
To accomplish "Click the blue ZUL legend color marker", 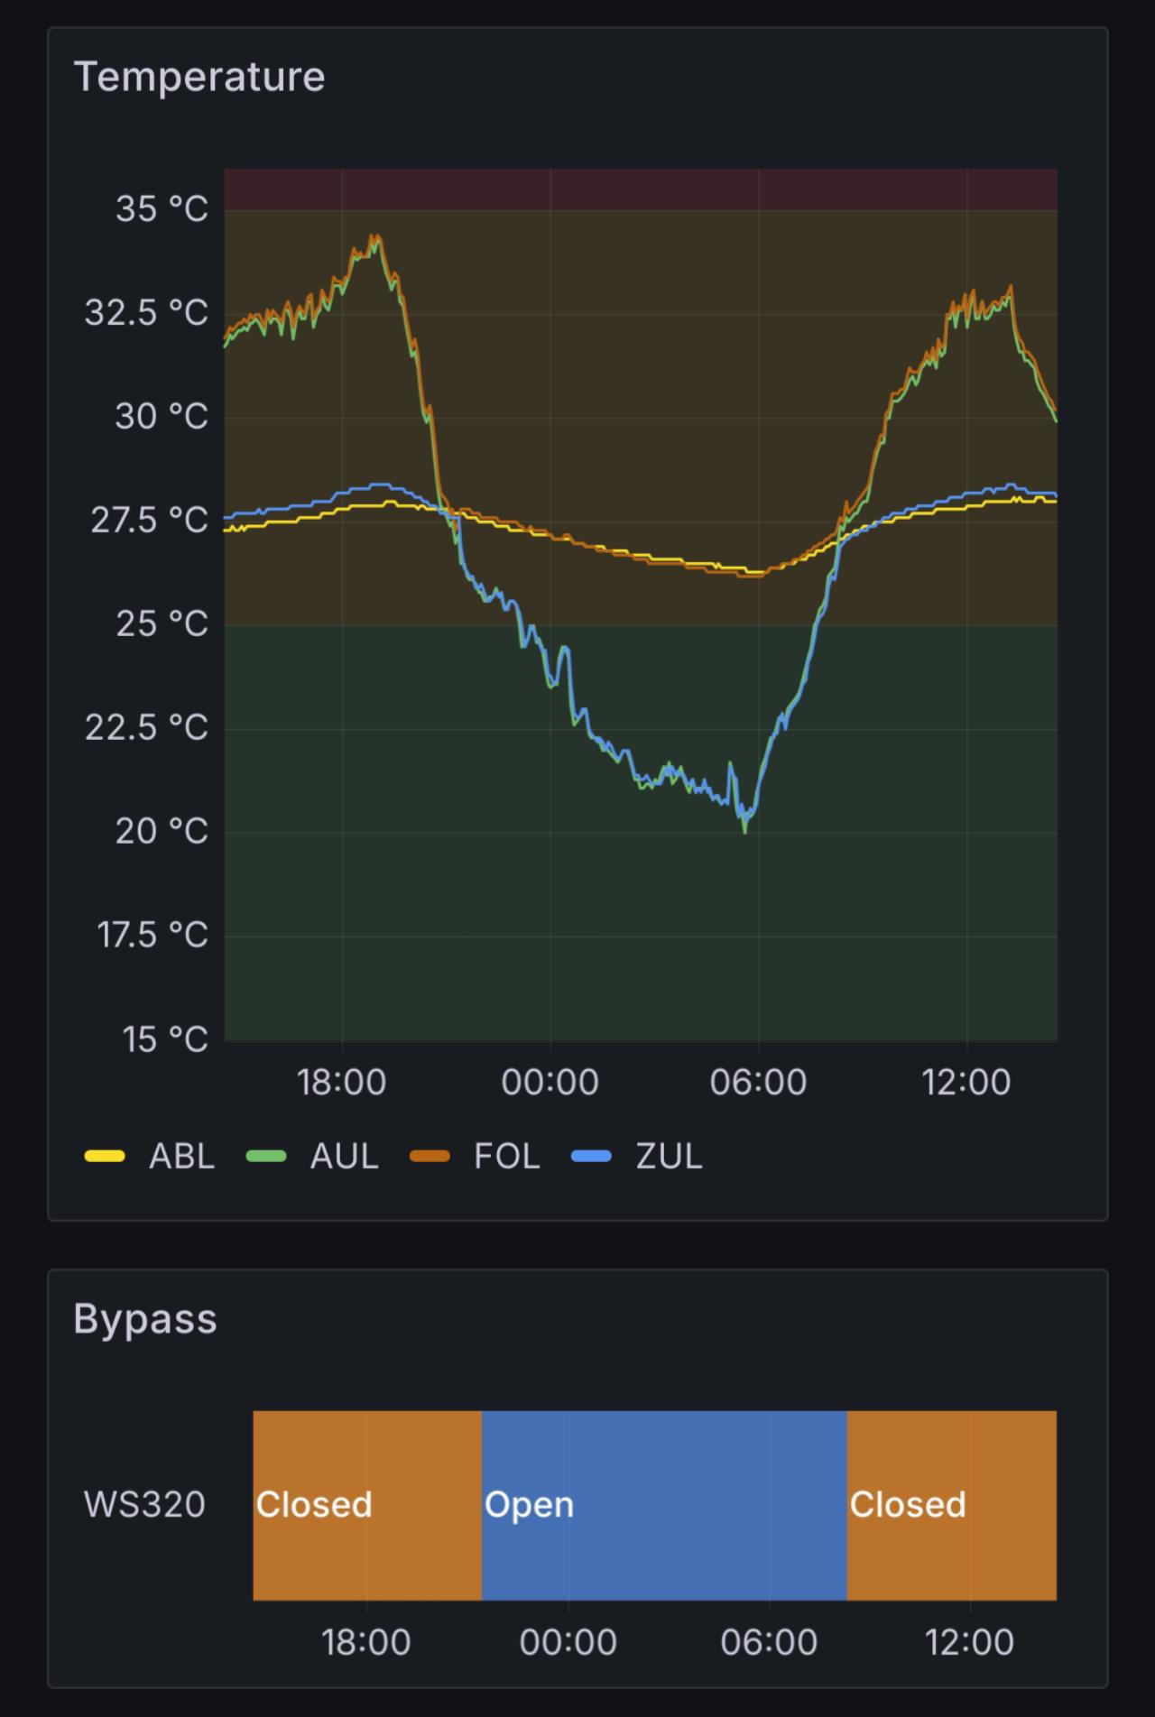I will click(x=592, y=1157).
